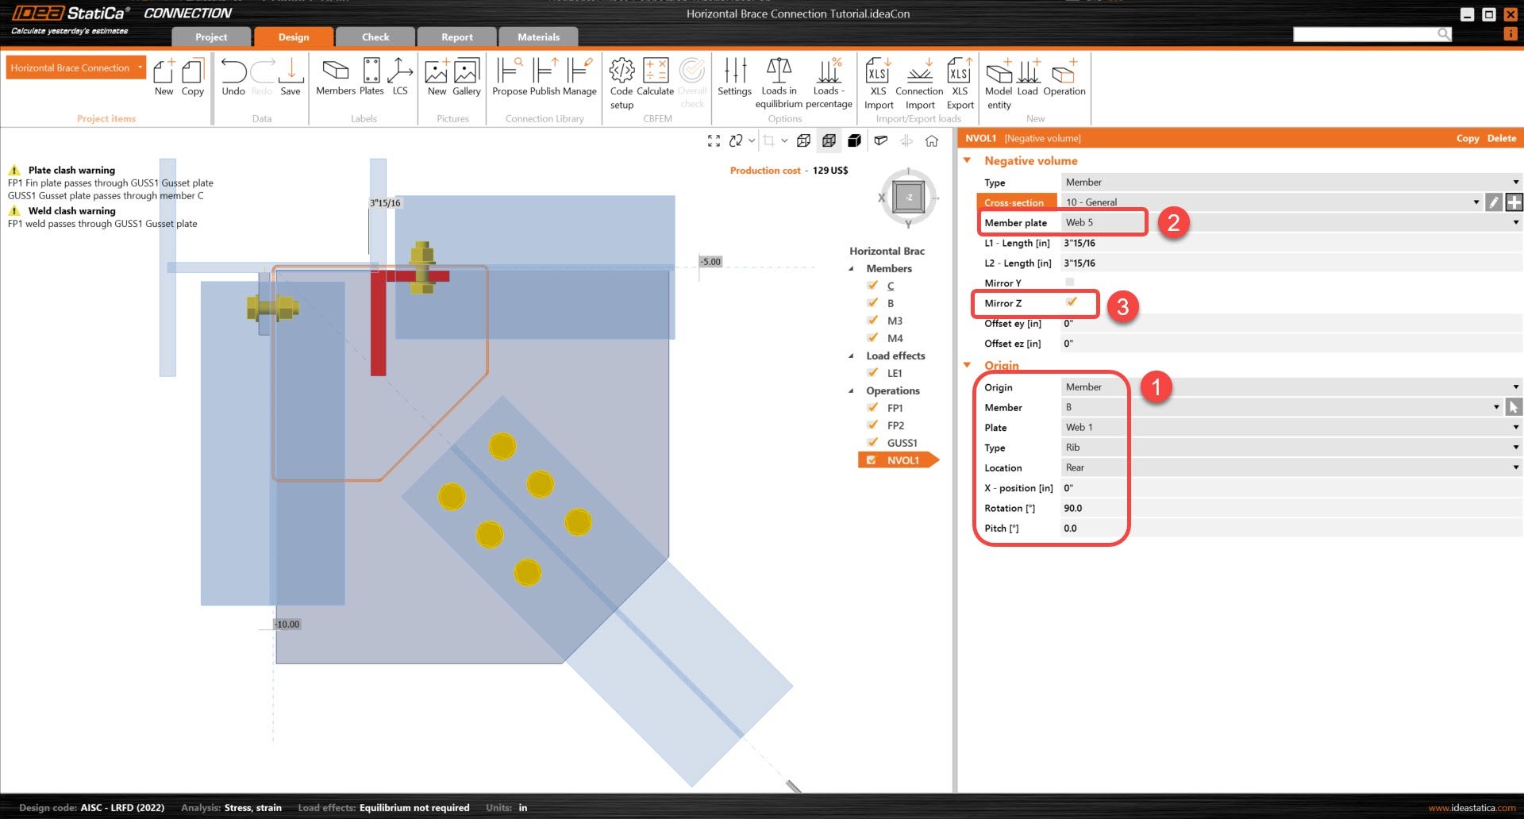Screen dimensions: 1524x819
Task: Toggle the Mirror Z checkbox
Action: tap(1071, 302)
